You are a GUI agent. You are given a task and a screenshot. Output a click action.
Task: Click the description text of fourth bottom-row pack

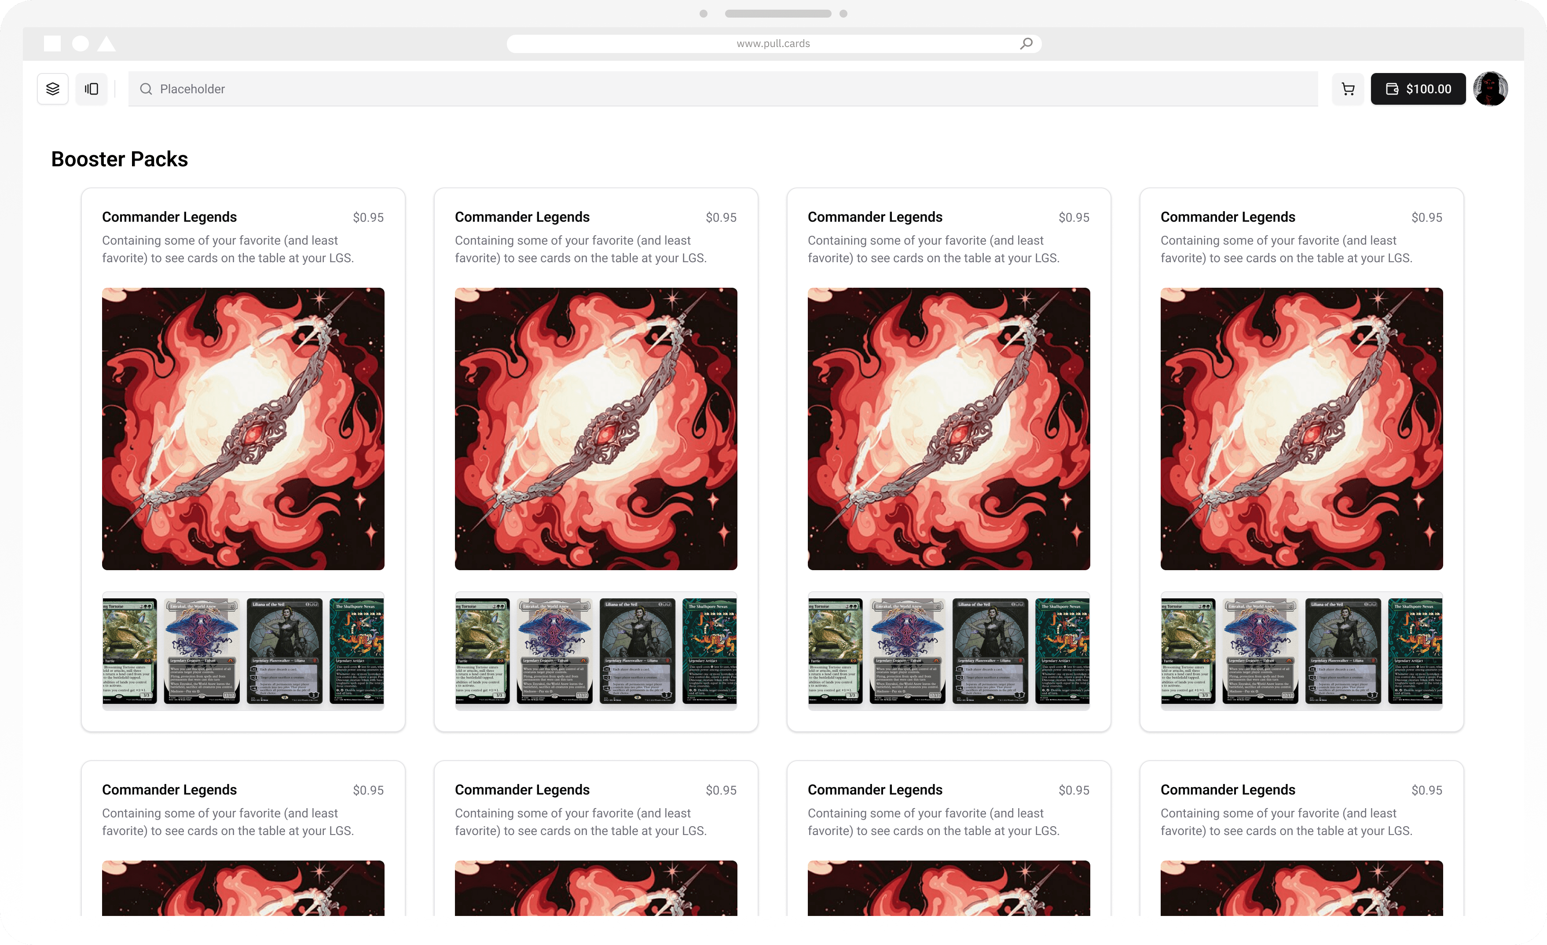click(1287, 822)
